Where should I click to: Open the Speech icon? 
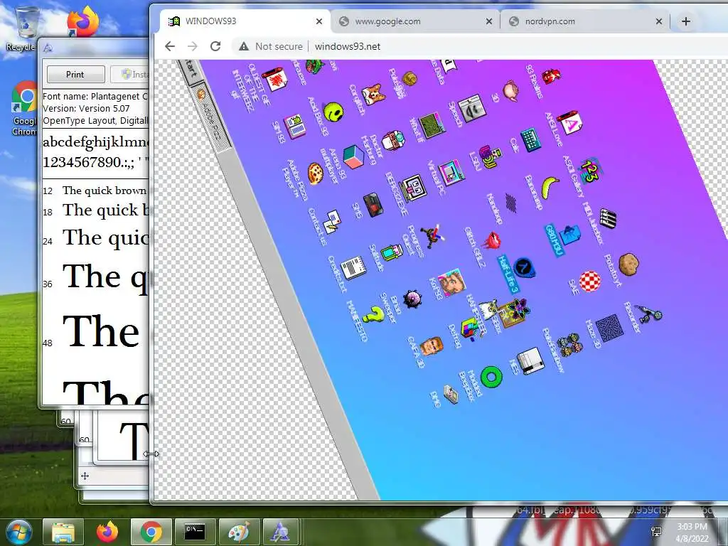click(472, 107)
